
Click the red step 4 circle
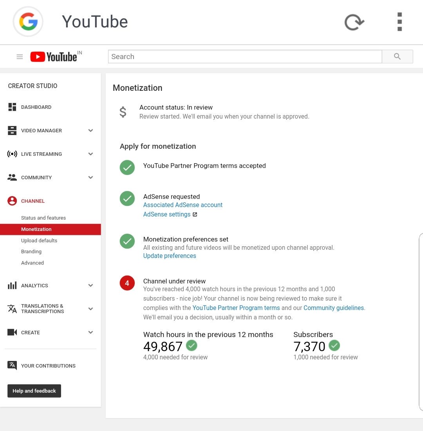[x=127, y=283]
